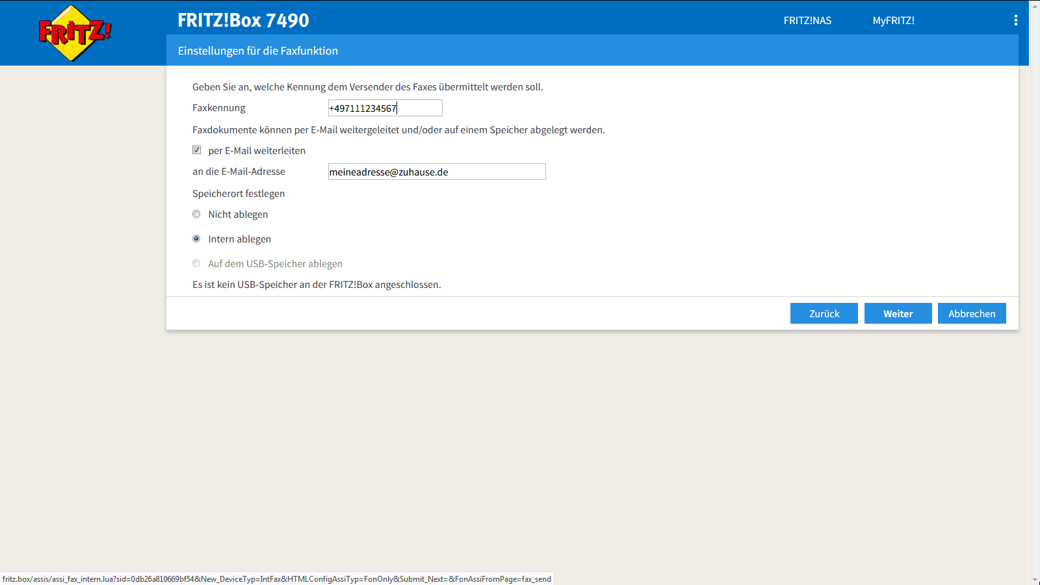Open MyFRITZ! from the header
This screenshot has width=1040, height=585.
coord(893,20)
